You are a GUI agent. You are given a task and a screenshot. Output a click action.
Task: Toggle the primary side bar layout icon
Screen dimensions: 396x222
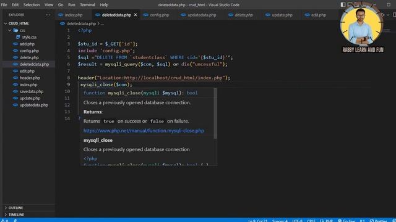click(x=343, y=4)
